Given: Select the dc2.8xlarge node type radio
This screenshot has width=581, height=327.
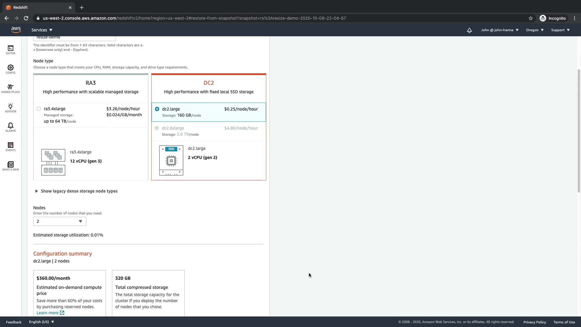Looking at the screenshot, I should click(157, 128).
